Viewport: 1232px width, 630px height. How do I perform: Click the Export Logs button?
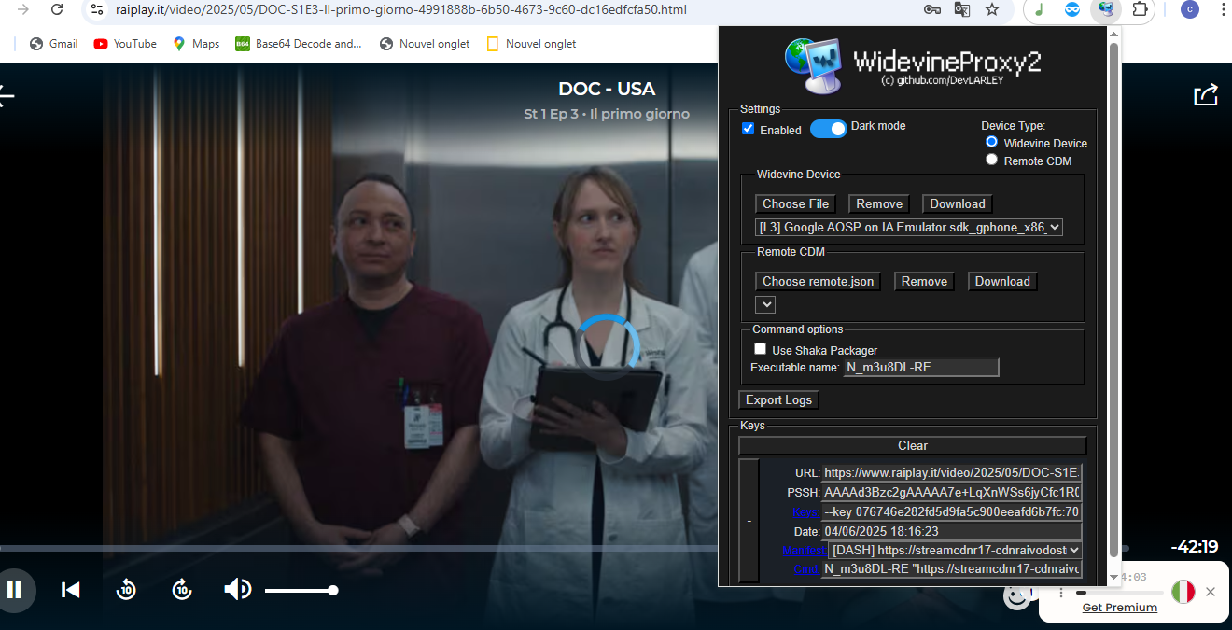tap(778, 399)
